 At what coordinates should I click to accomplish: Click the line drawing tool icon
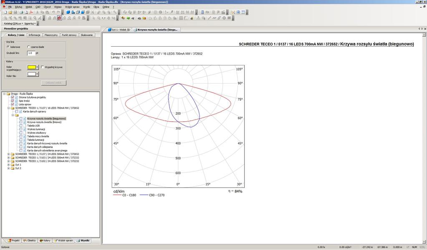[209, 18]
